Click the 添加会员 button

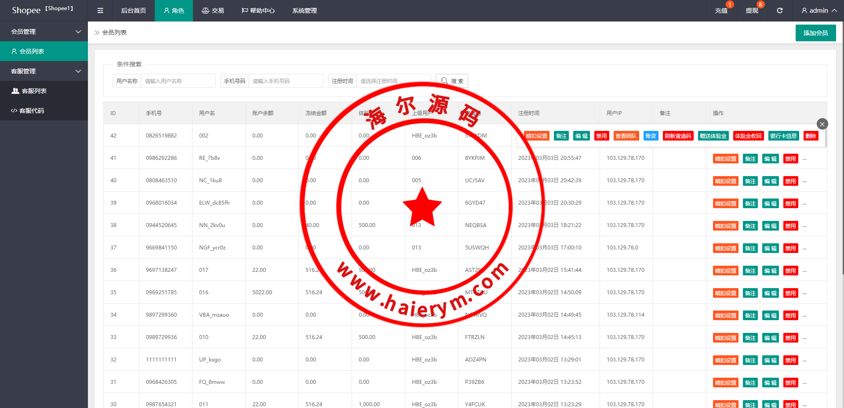[x=815, y=33]
